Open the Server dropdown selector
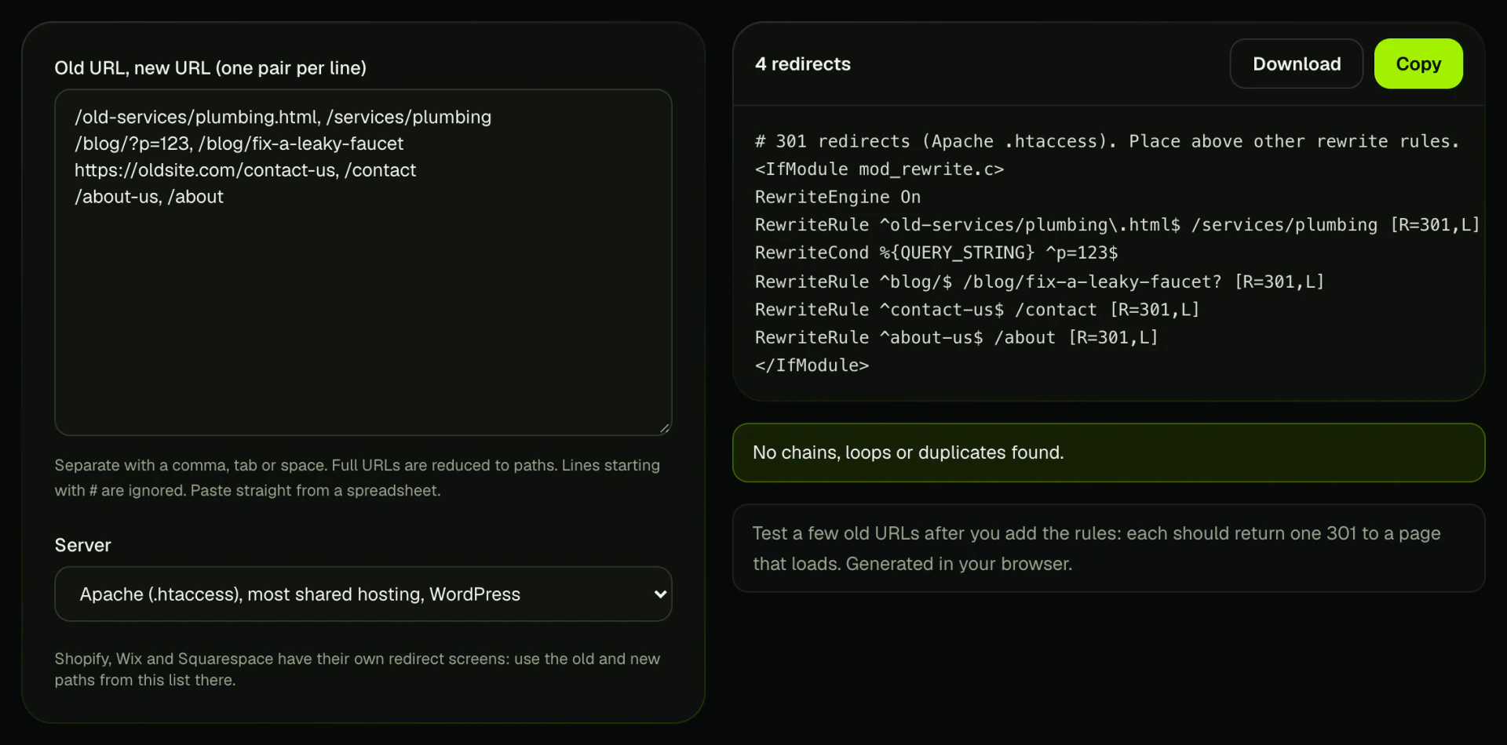 [363, 594]
